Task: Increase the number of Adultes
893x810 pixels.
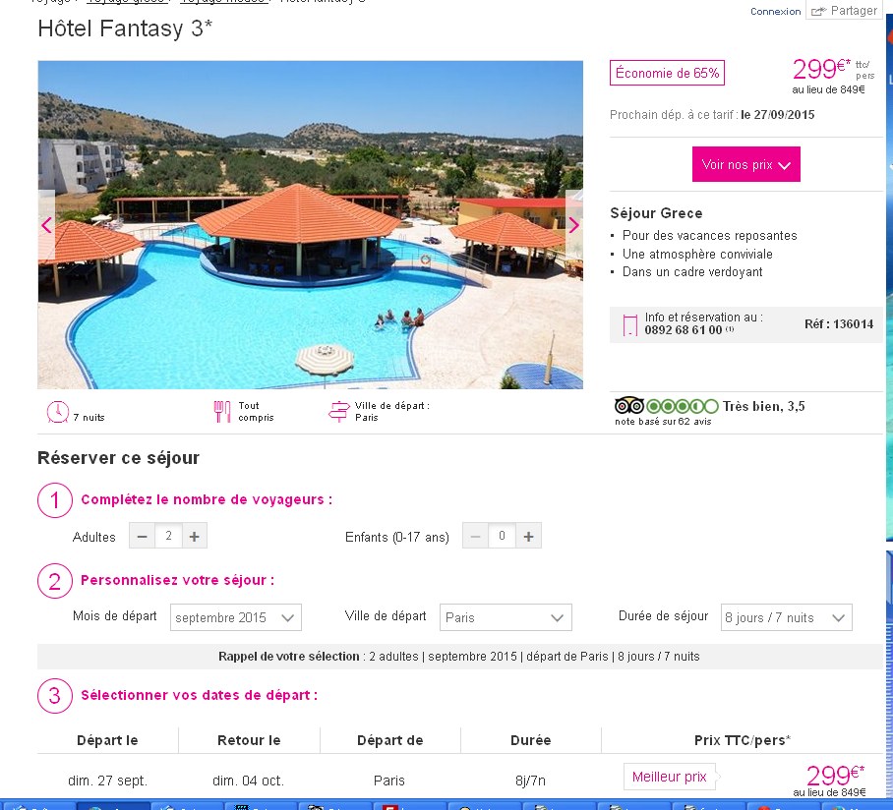Action: pyautogui.click(x=194, y=536)
